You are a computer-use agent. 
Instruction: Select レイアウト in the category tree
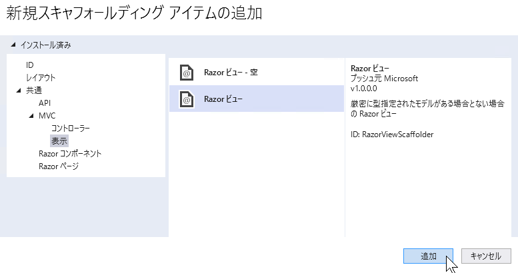41,78
